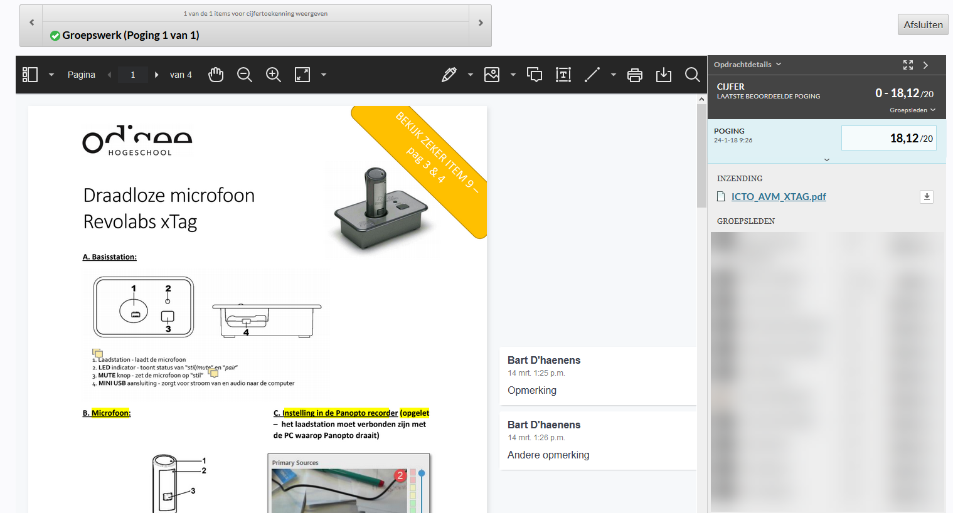This screenshot has height=513, width=953.
Task: Click the attempt grade input 18,12
Action: (888, 138)
